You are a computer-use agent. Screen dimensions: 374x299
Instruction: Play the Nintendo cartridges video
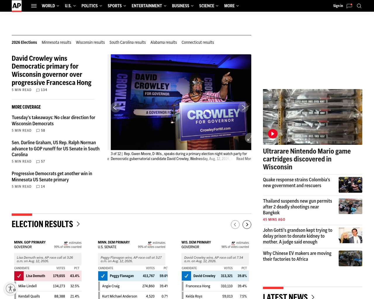[x=273, y=134]
